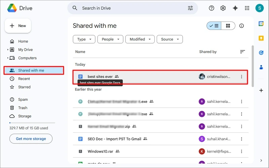The width and height of the screenshot is (269, 168).
Task: Switch to grid layout view
Action: [228, 26]
